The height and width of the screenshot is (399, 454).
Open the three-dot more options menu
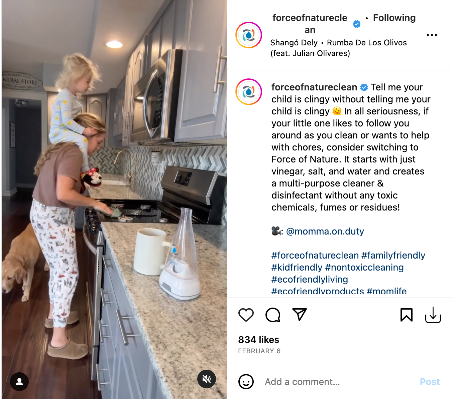[432, 35]
